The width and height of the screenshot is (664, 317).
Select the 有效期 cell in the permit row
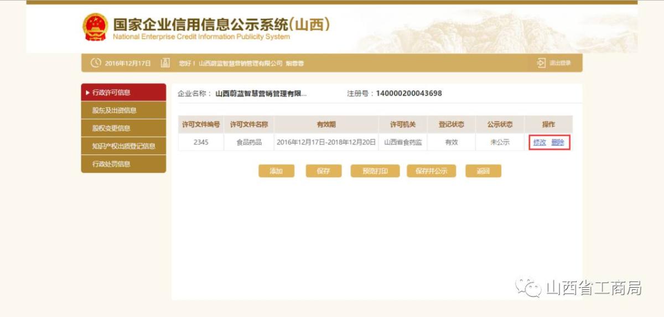pyautogui.click(x=326, y=142)
